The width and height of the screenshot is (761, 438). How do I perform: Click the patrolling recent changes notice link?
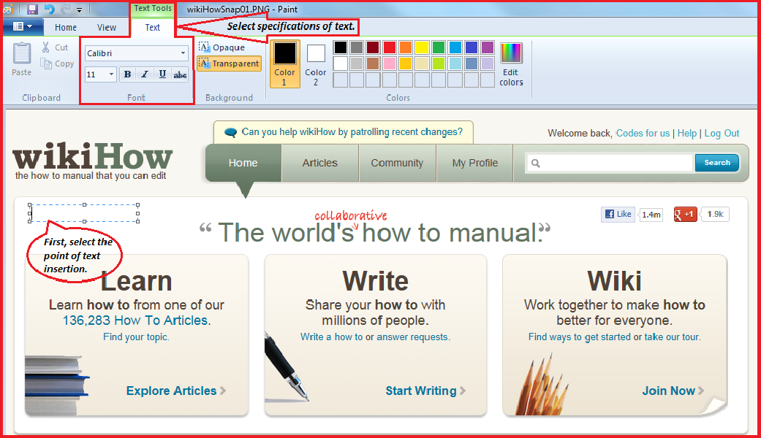[352, 132]
